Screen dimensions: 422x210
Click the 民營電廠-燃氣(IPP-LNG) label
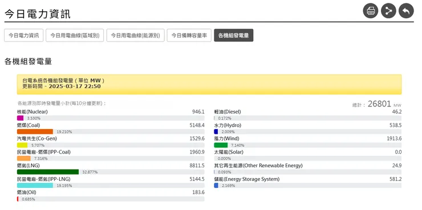click(x=43, y=179)
